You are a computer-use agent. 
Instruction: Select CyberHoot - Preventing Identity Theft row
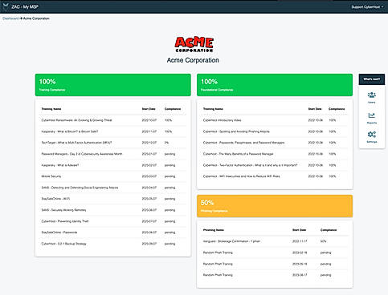pos(113,221)
